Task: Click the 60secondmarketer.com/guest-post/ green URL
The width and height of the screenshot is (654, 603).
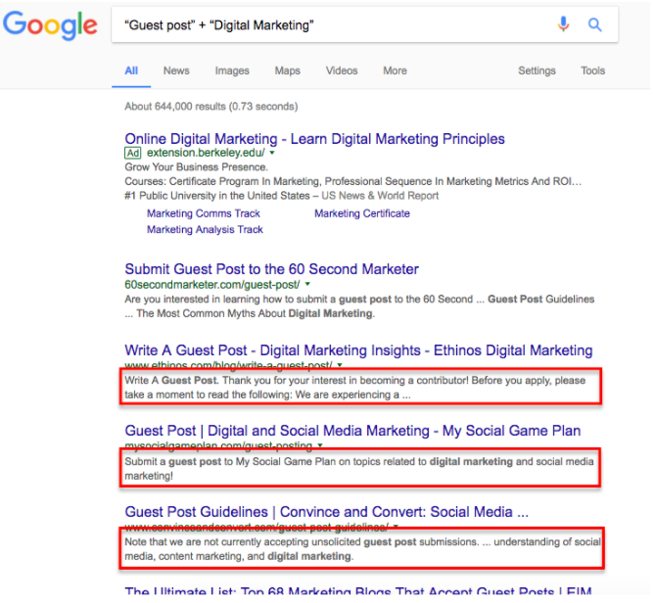Action: coord(211,285)
